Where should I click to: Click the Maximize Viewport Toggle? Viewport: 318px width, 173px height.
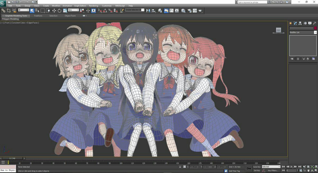[316, 170]
